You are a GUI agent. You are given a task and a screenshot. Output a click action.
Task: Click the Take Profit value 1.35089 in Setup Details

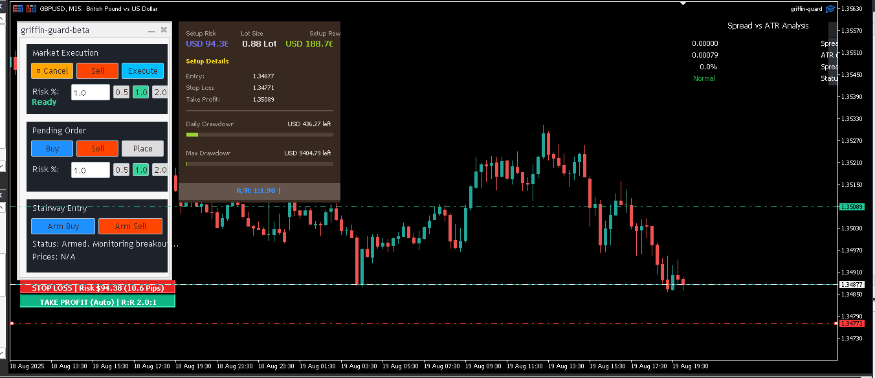tap(263, 100)
